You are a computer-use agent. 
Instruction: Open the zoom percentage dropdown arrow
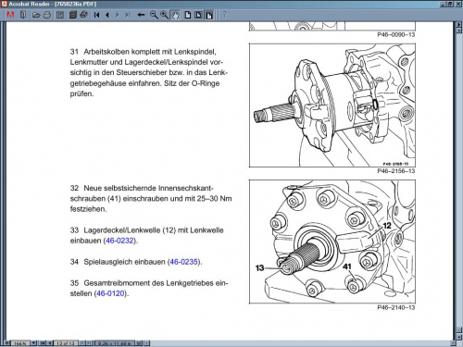click(x=33, y=343)
